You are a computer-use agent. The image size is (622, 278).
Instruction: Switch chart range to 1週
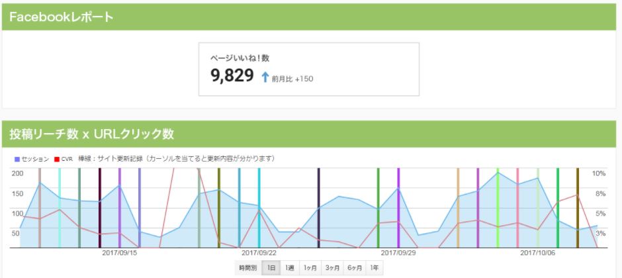tap(290, 268)
